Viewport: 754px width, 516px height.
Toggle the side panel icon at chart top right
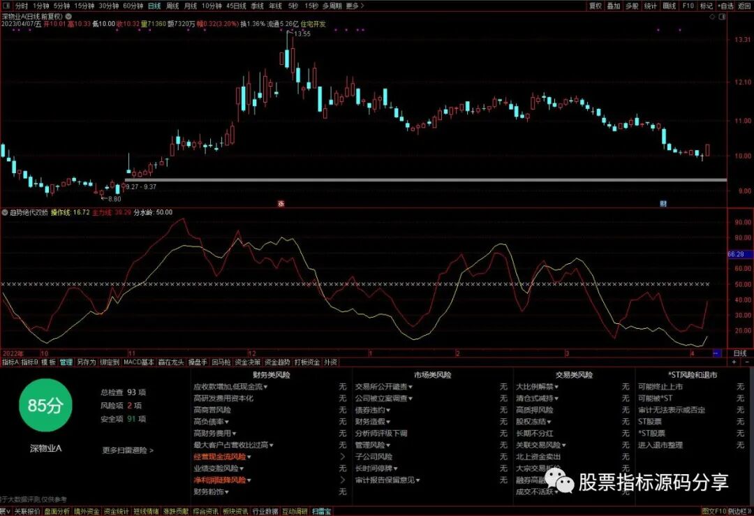[x=722, y=16]
